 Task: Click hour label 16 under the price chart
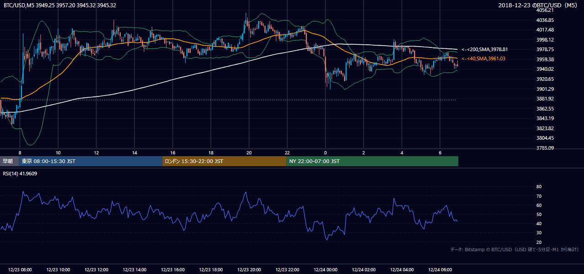(173, 153)
